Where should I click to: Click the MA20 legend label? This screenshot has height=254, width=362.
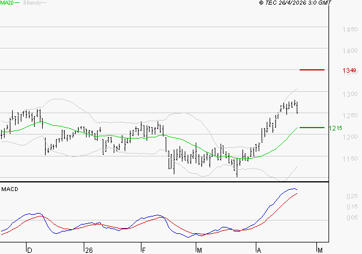coord(7,3)
